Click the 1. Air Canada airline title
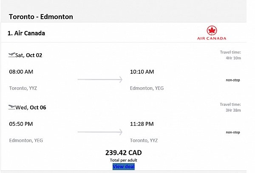Image resolution: width=255 pixels, height=173 pixels. 26,33
